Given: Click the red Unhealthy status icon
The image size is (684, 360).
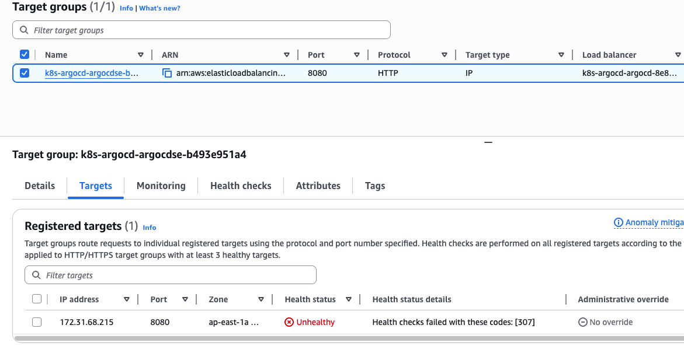Looking at the screenshot, I should coord(289,322).
